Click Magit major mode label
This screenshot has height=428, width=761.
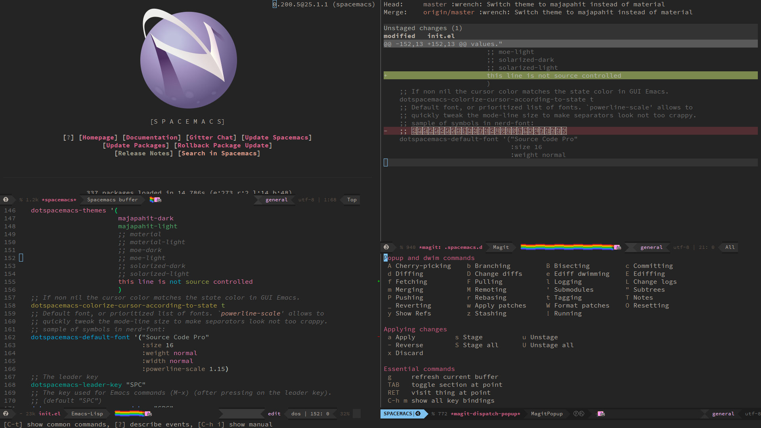pos(501,247)
